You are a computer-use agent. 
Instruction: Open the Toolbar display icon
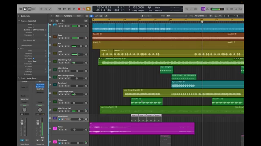click(x=34, y=9)
